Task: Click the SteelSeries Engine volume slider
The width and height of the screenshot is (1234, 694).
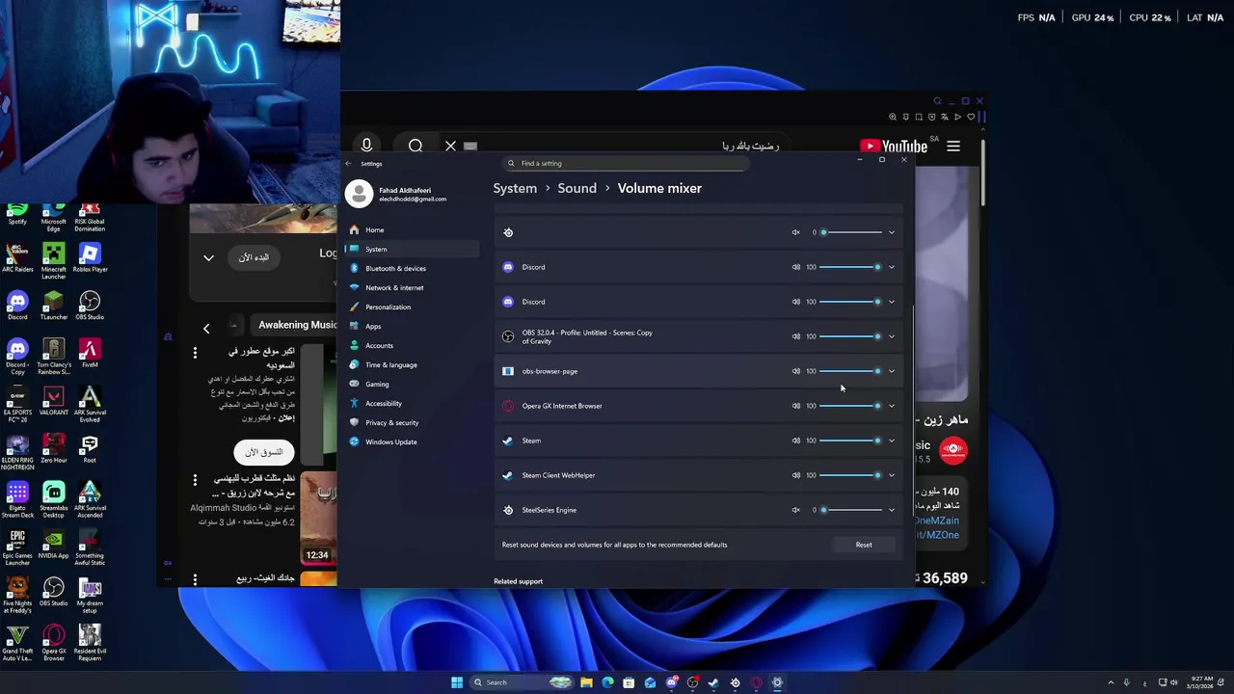Action: (852, 510)
